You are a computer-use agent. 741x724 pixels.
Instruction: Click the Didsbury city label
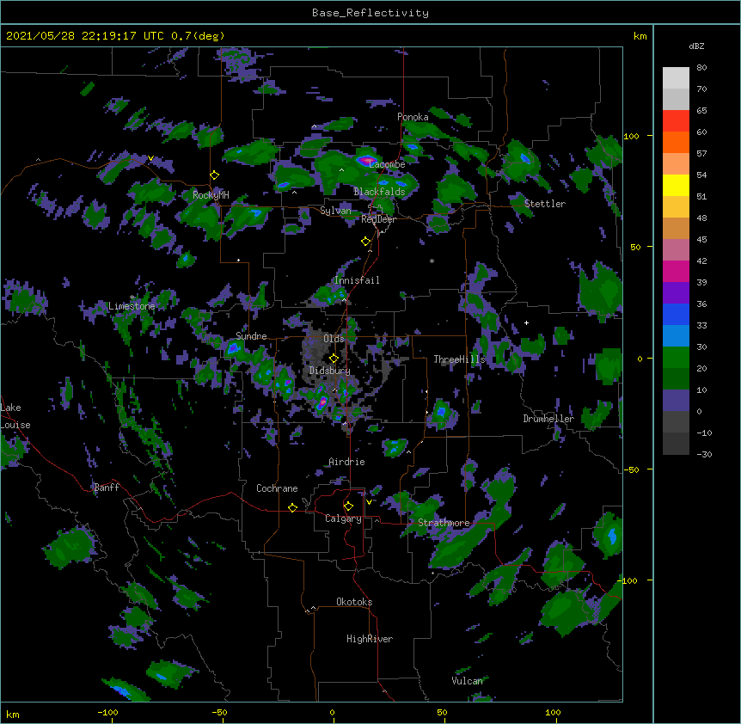coord(329,371)
